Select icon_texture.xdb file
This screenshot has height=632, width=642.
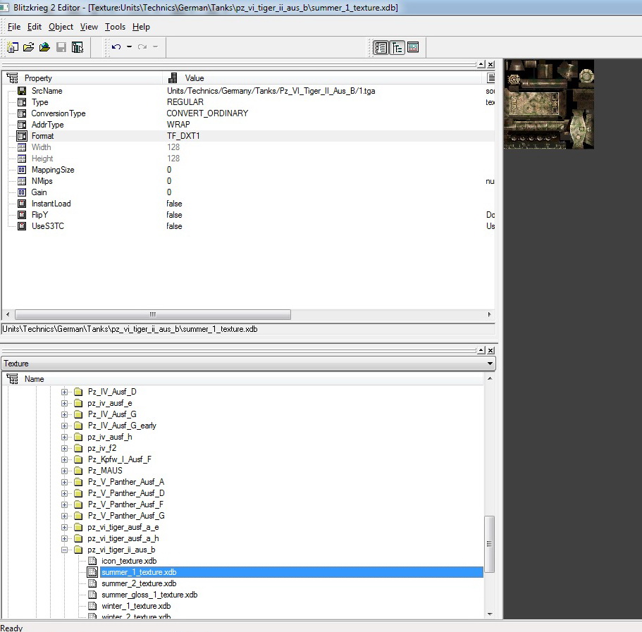[129, 561]
